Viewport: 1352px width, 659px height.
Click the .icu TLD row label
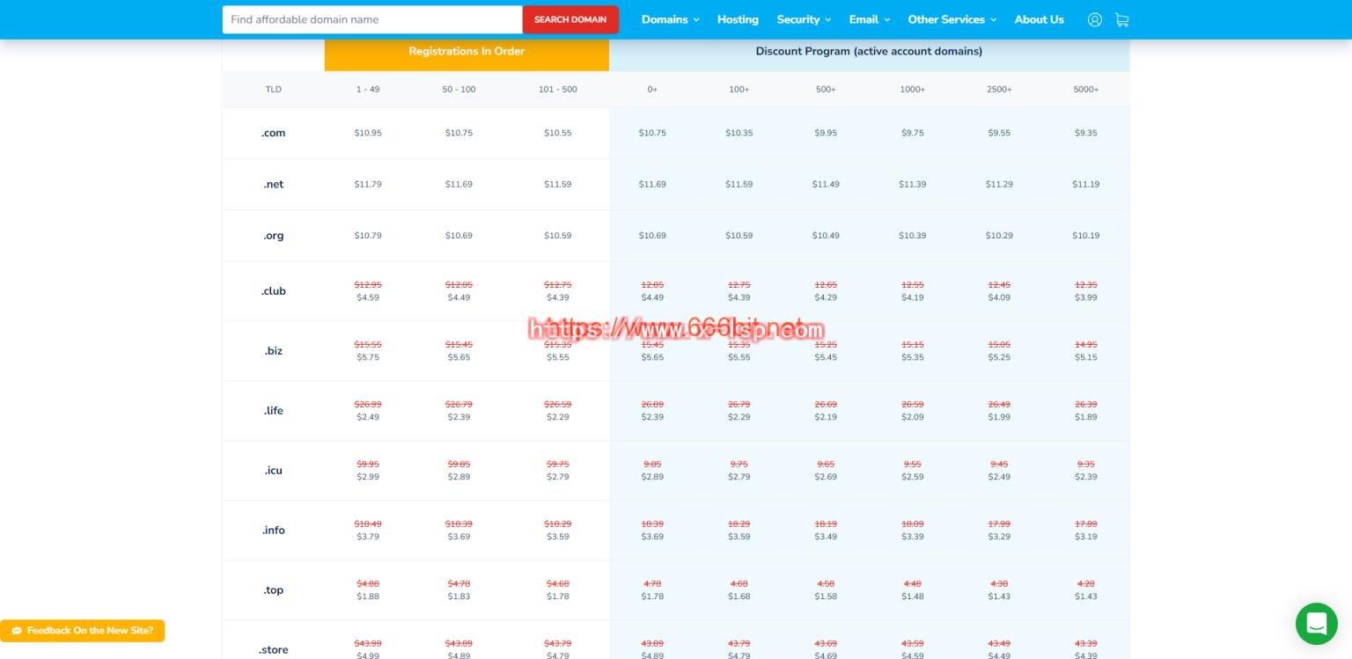click(x=274, y=471)
